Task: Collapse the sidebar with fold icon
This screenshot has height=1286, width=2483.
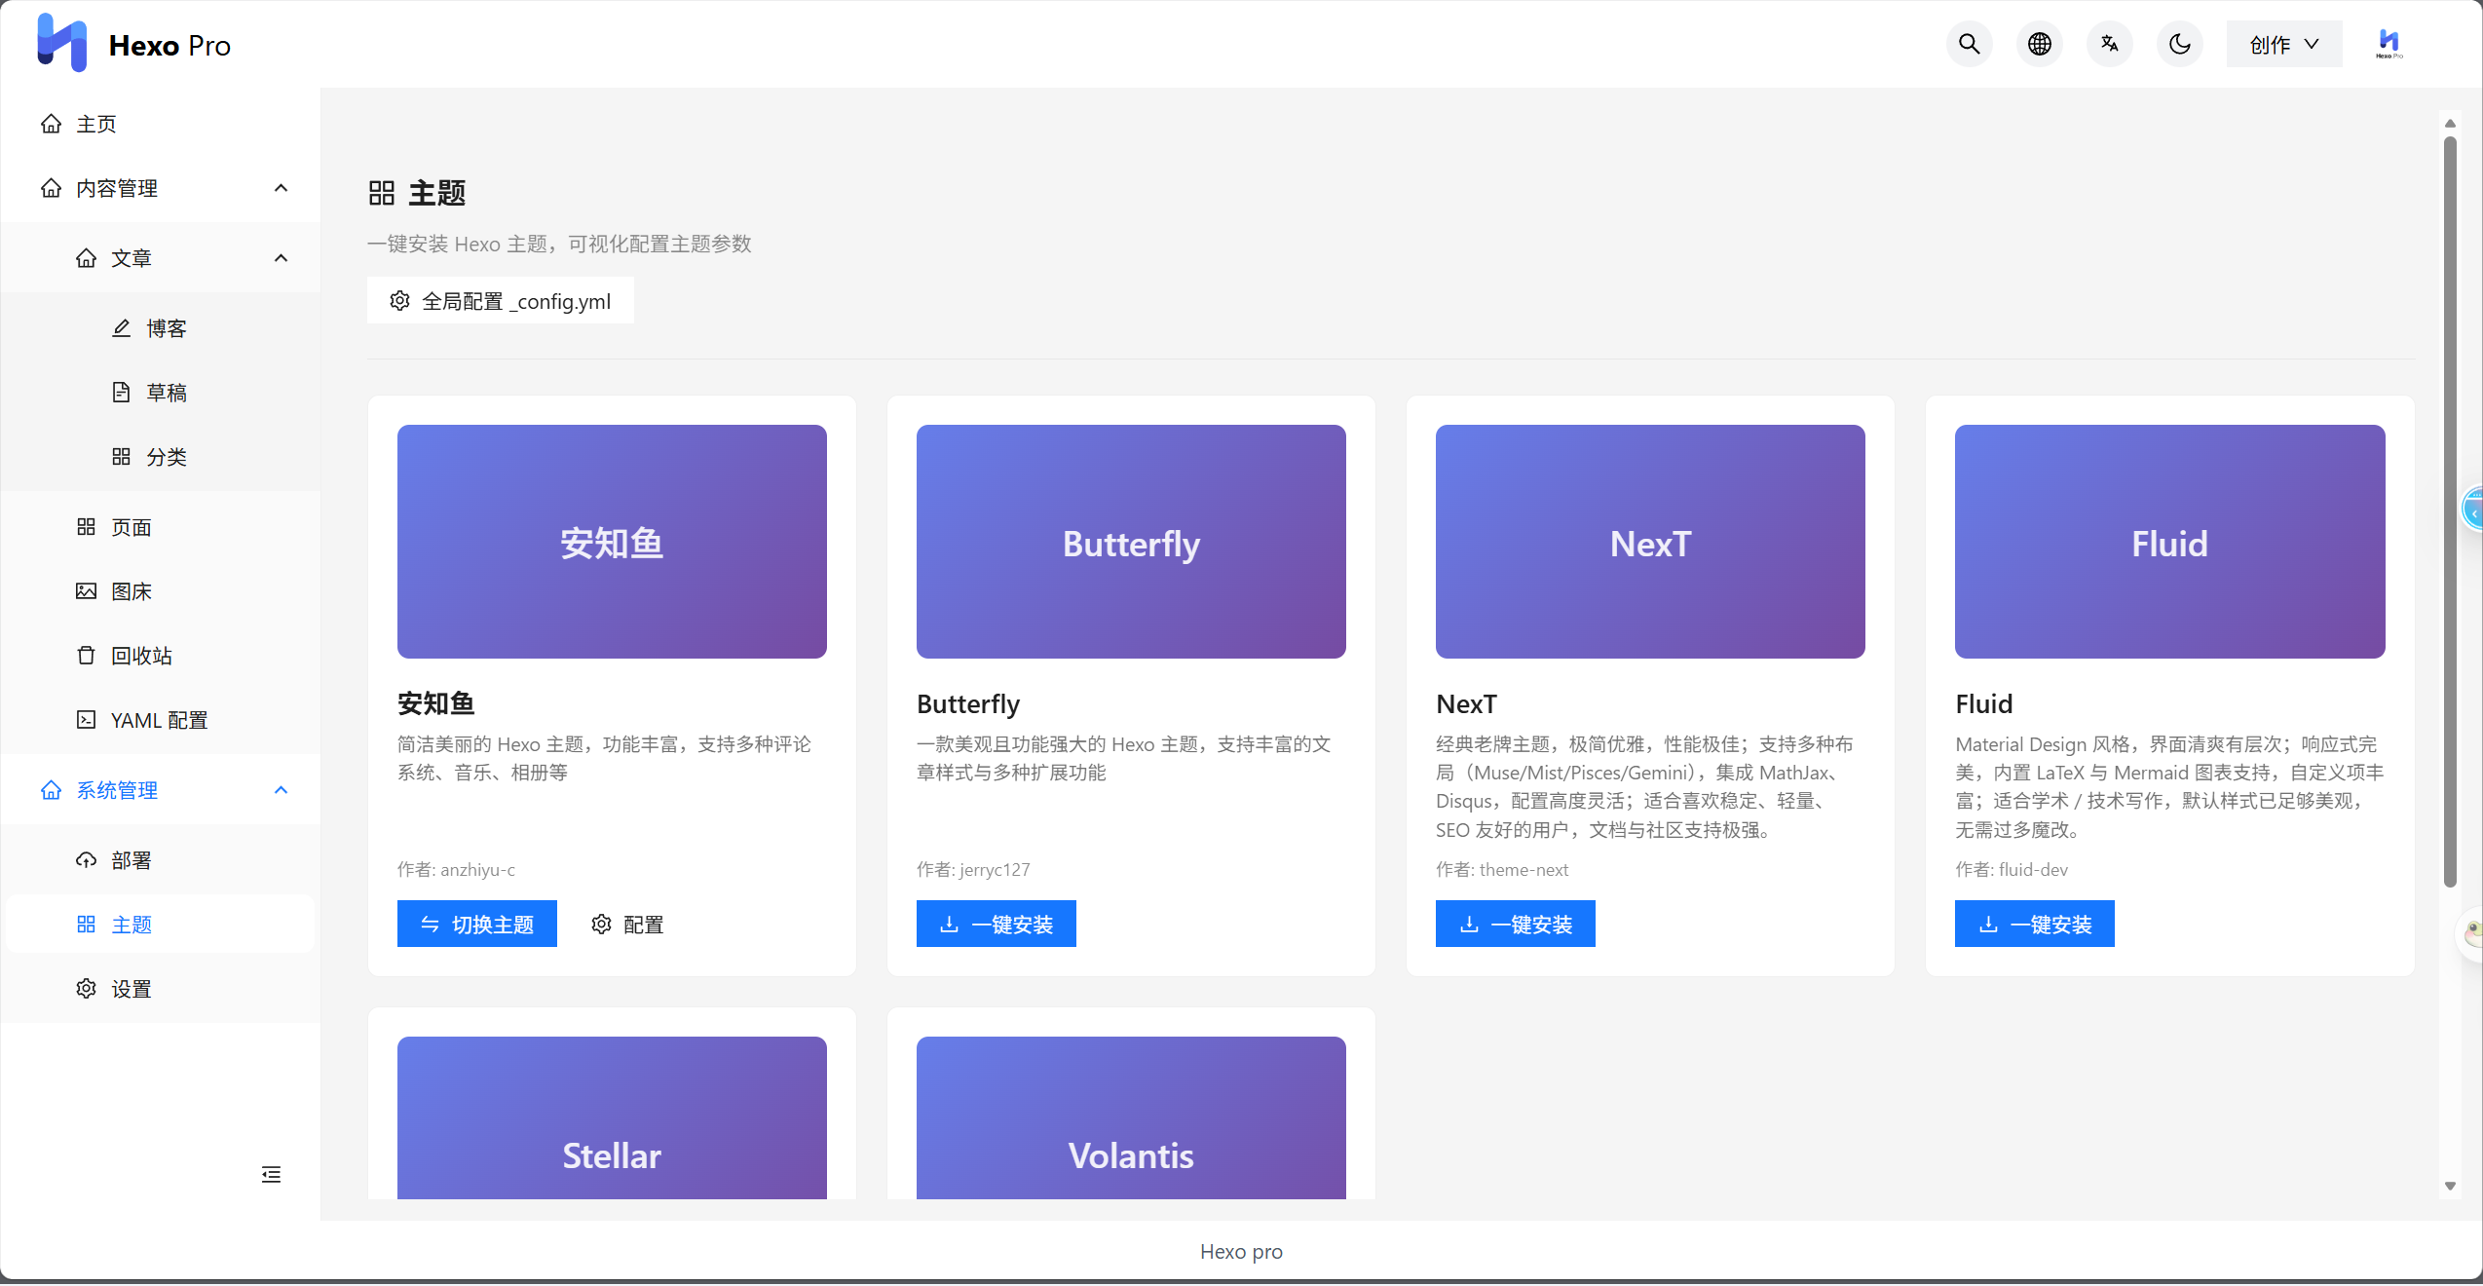Action: click(271, 1174)
